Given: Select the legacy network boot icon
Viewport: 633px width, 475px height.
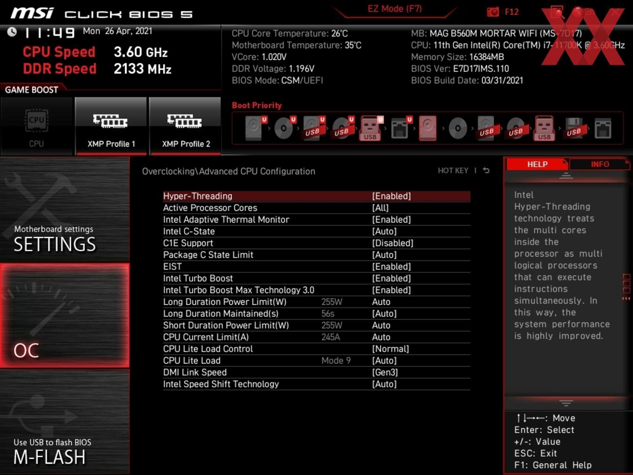Looking at the screenshot, I should 603,129.
